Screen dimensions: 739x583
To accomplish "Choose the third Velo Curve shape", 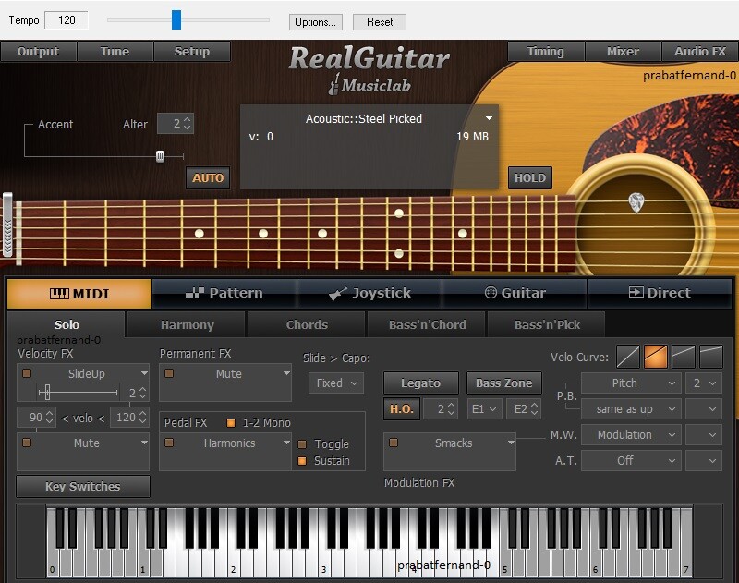I will (x=684, y=356).
